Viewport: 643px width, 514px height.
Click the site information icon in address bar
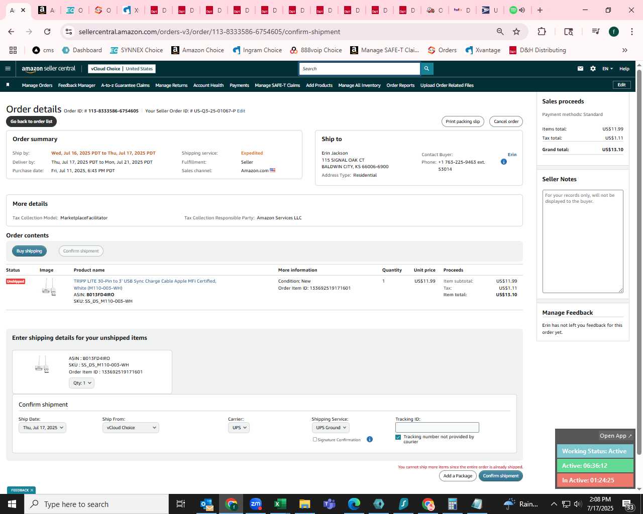pos(69,32)
